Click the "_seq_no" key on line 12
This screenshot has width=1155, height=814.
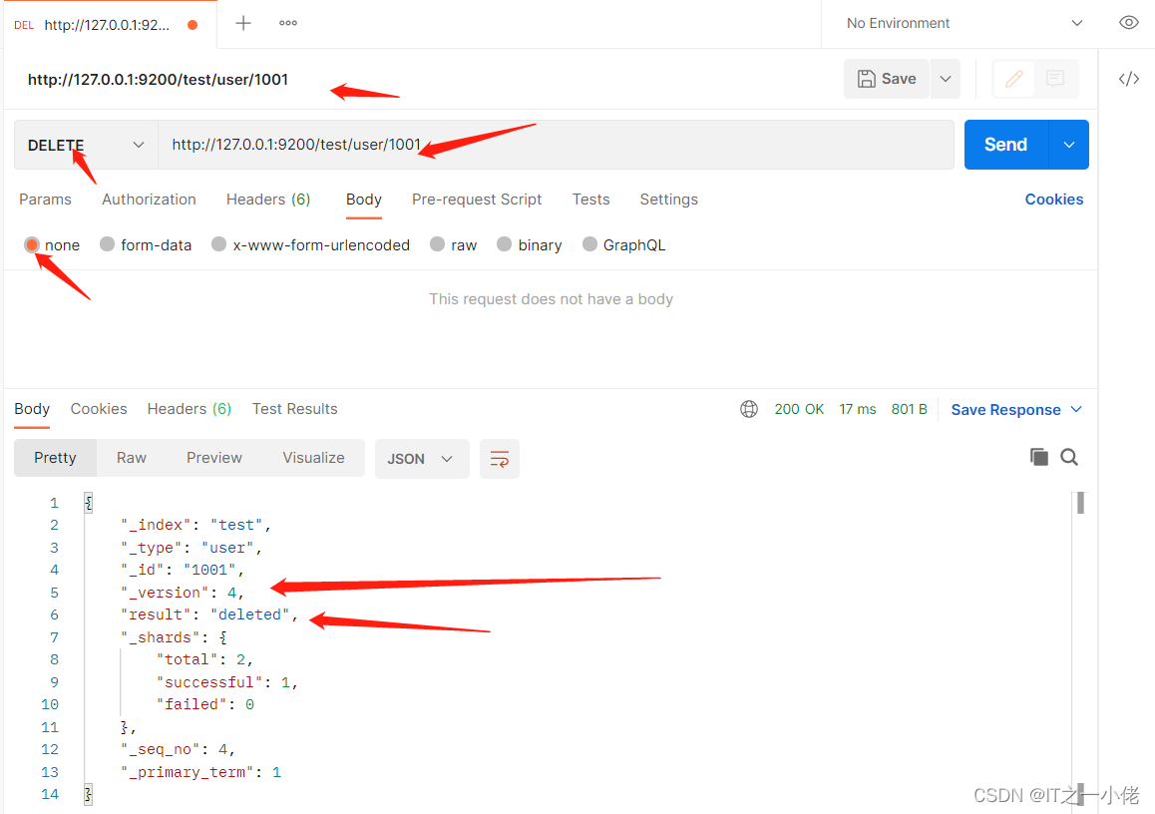tap(160, 750)
